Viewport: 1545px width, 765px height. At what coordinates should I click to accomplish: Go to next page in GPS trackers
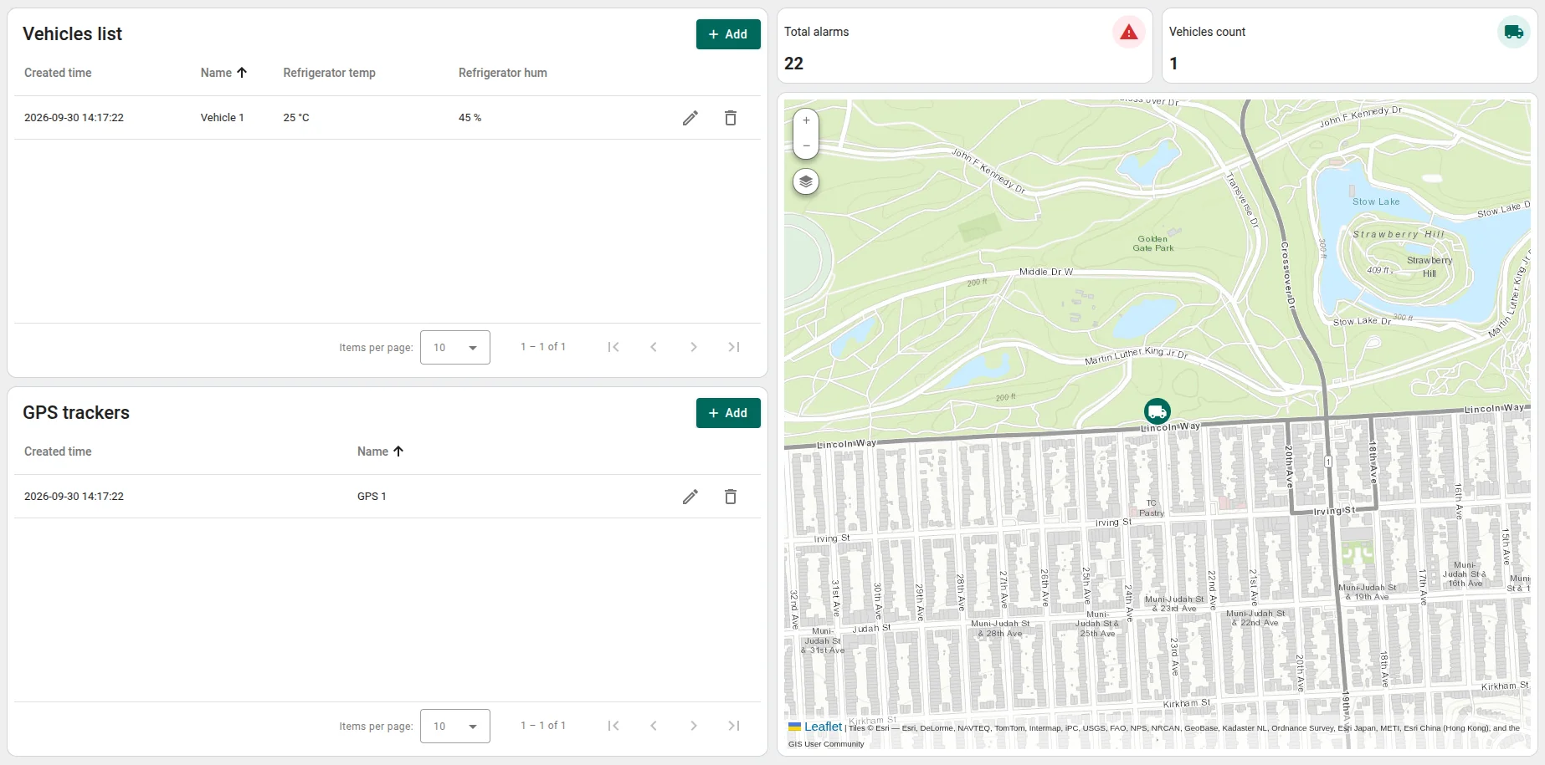694,726
